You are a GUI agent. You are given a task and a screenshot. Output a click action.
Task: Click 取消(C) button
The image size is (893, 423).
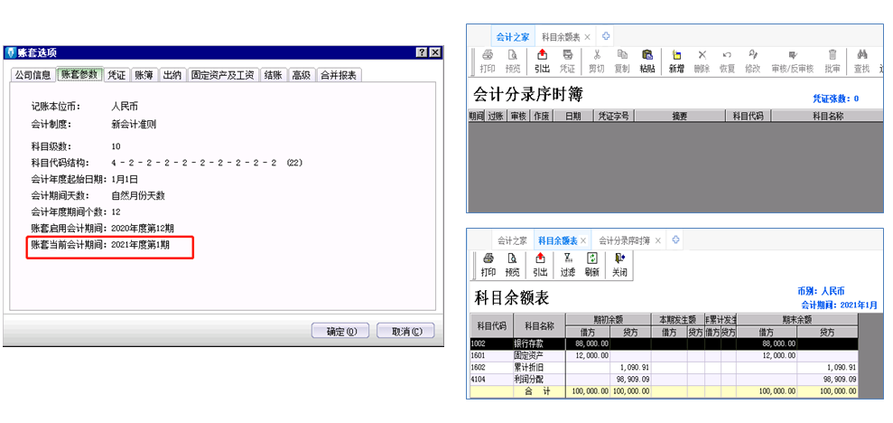click(x=406, y=331)
